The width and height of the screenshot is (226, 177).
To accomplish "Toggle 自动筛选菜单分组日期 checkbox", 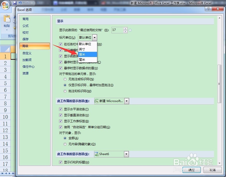I will [61, 127].
